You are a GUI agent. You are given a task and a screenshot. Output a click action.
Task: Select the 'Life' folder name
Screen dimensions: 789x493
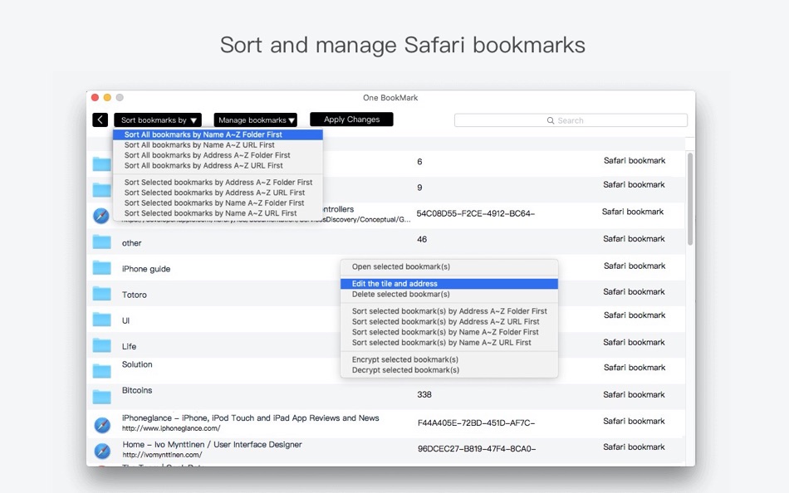coord(129,347)
